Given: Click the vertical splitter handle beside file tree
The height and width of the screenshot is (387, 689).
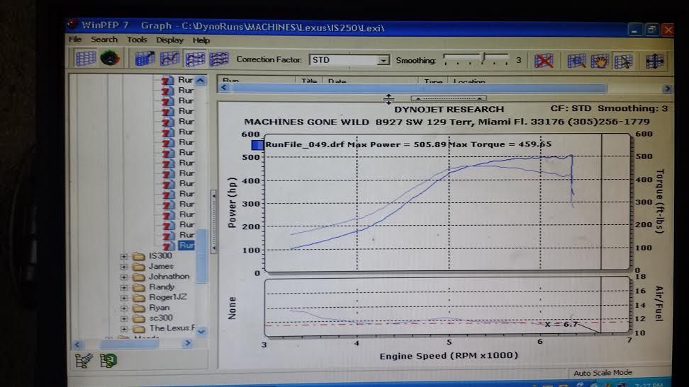Looking at the screenshot, I should click(213, 221).
